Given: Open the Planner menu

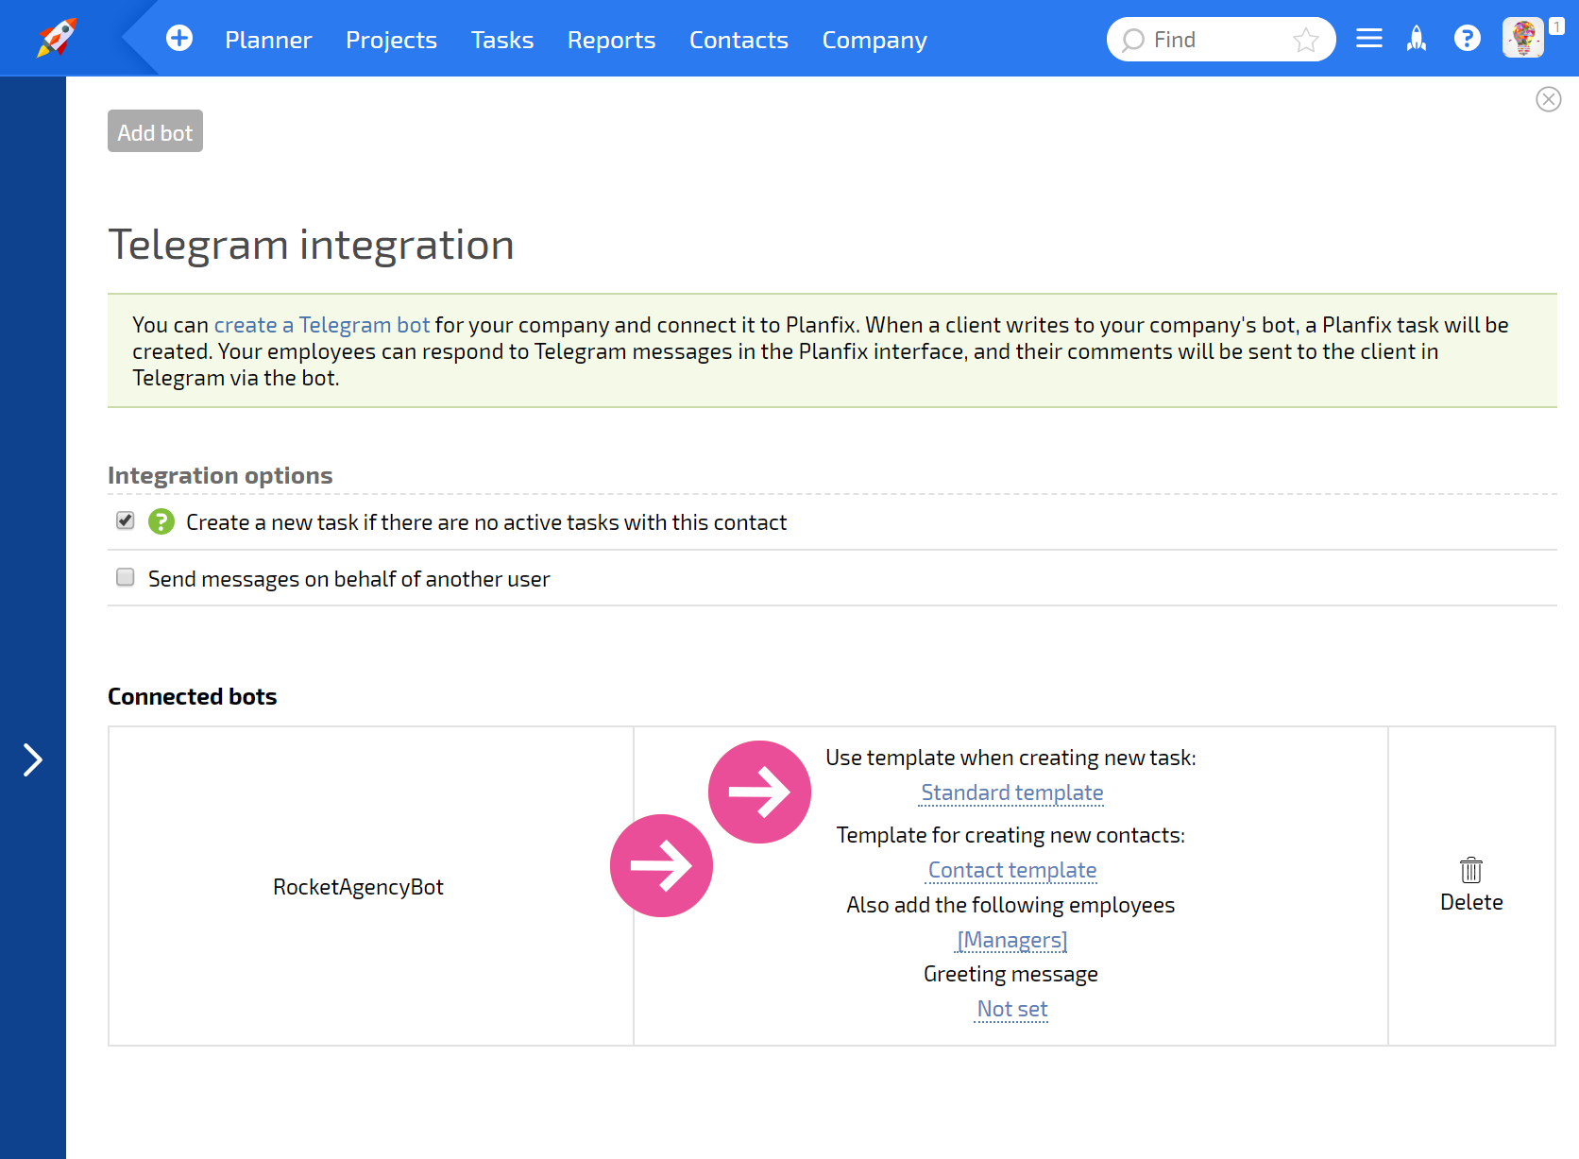Looking at the screenshot, I should 268,40.
